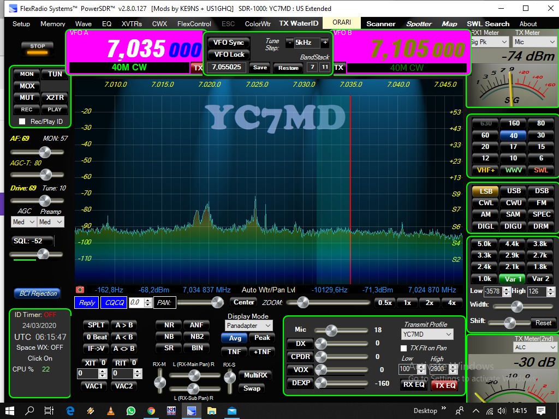Open the People tray icon
The image size is (559, 419).
[460, 411]
